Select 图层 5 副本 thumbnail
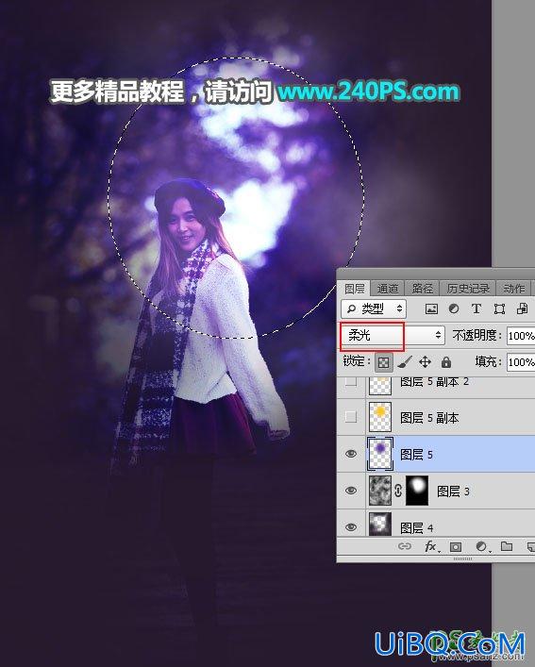This screenshot has height=667, width=535. (379, 417)
